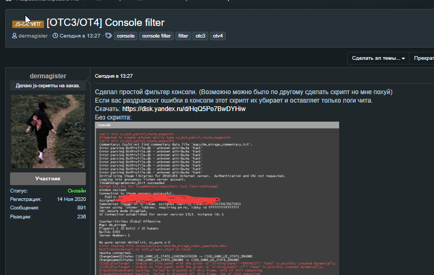
Task: Open the otc3 tag
Action: pyautogui.click(x=200, y=36)
